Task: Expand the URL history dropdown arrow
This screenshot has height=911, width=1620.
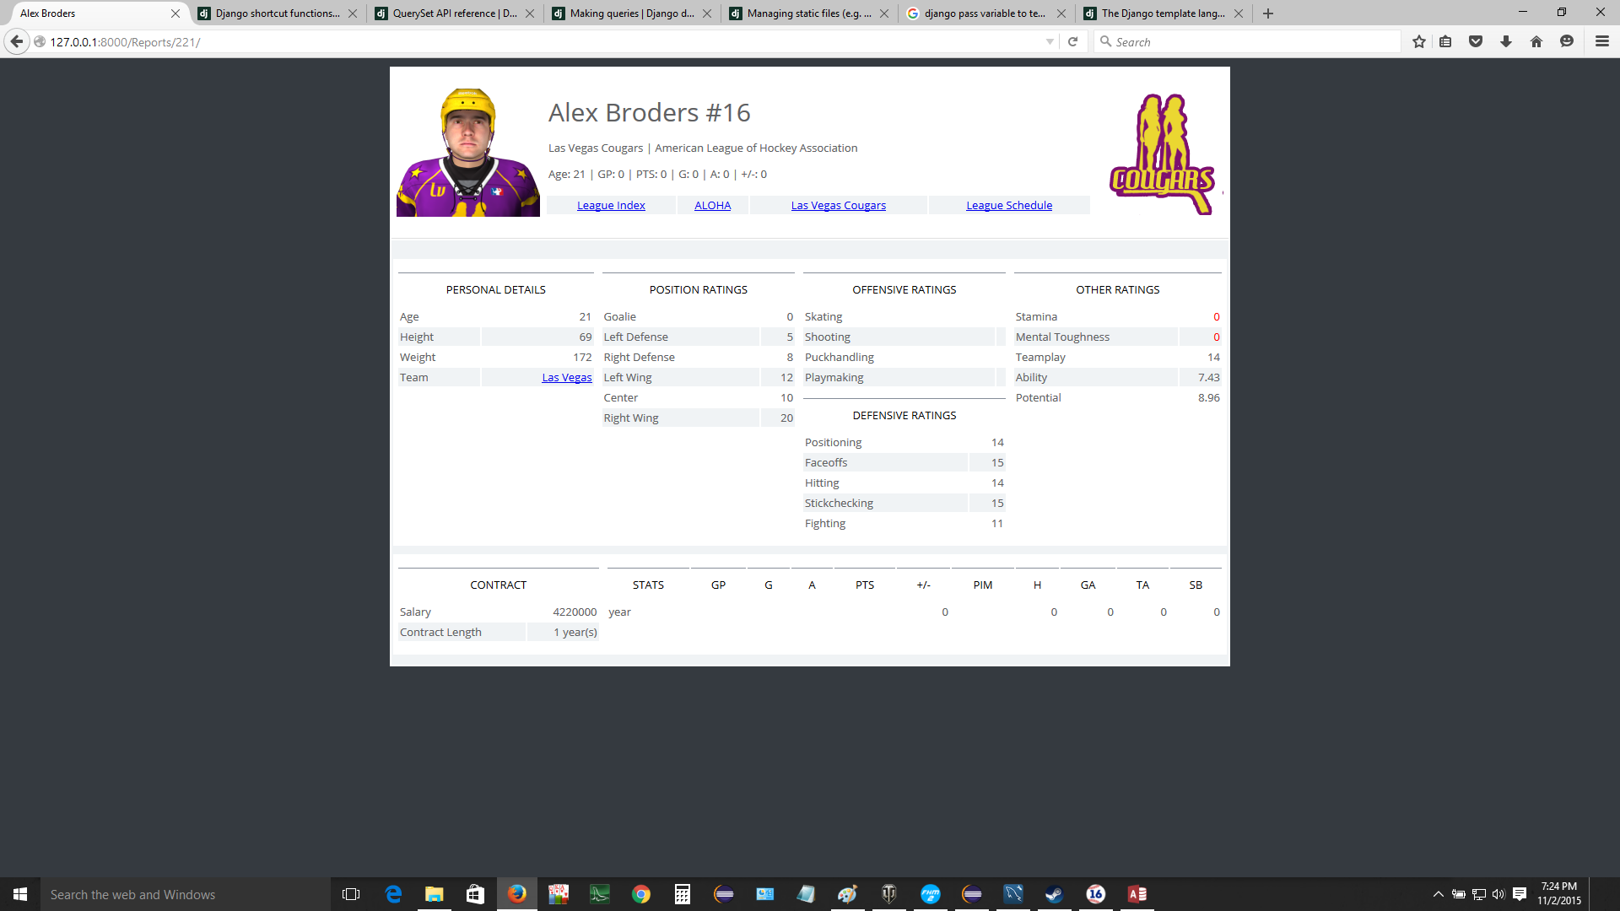Action: (1050, 41)
